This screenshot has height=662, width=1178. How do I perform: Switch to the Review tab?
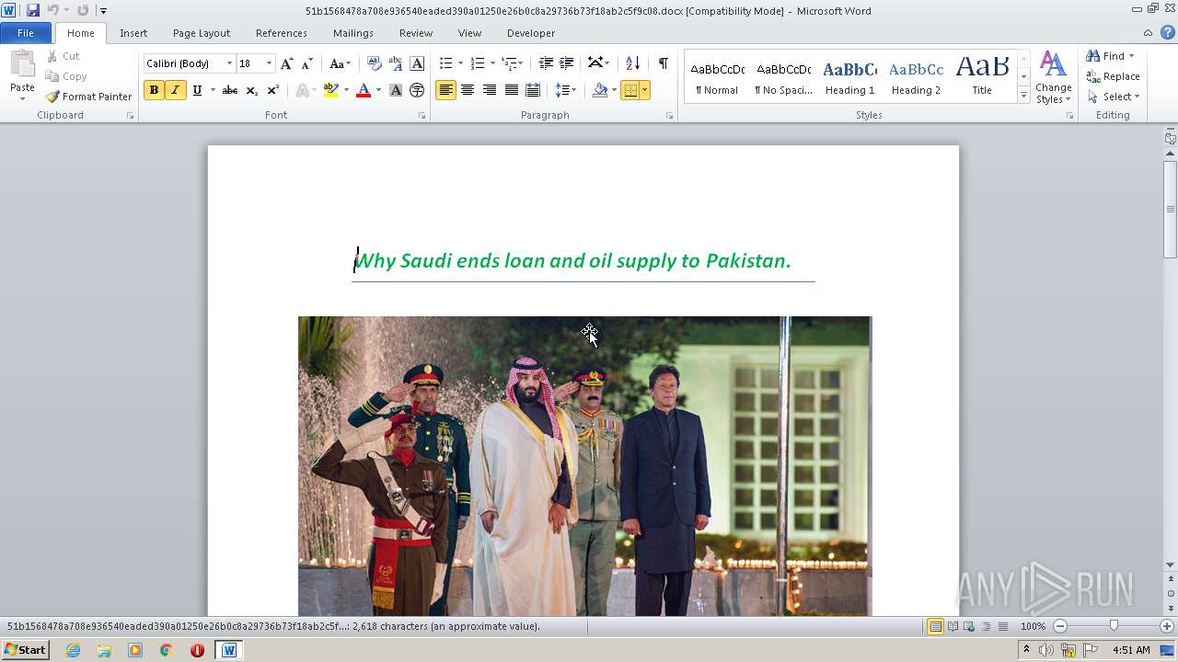pos(416,33)
